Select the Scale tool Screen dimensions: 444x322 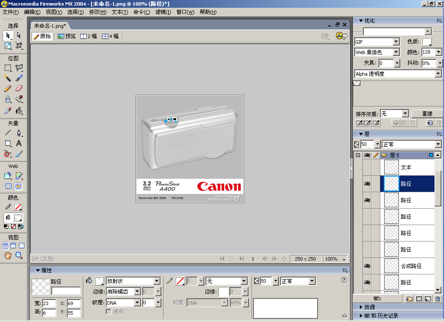pyautogui.click(x=8, y=45)
